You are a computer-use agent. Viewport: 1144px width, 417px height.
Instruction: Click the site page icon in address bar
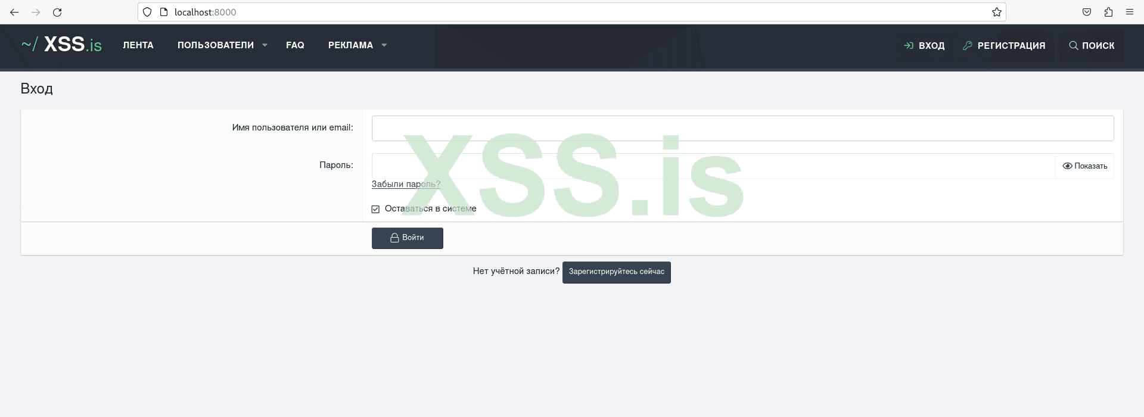(x=164, y=12)
